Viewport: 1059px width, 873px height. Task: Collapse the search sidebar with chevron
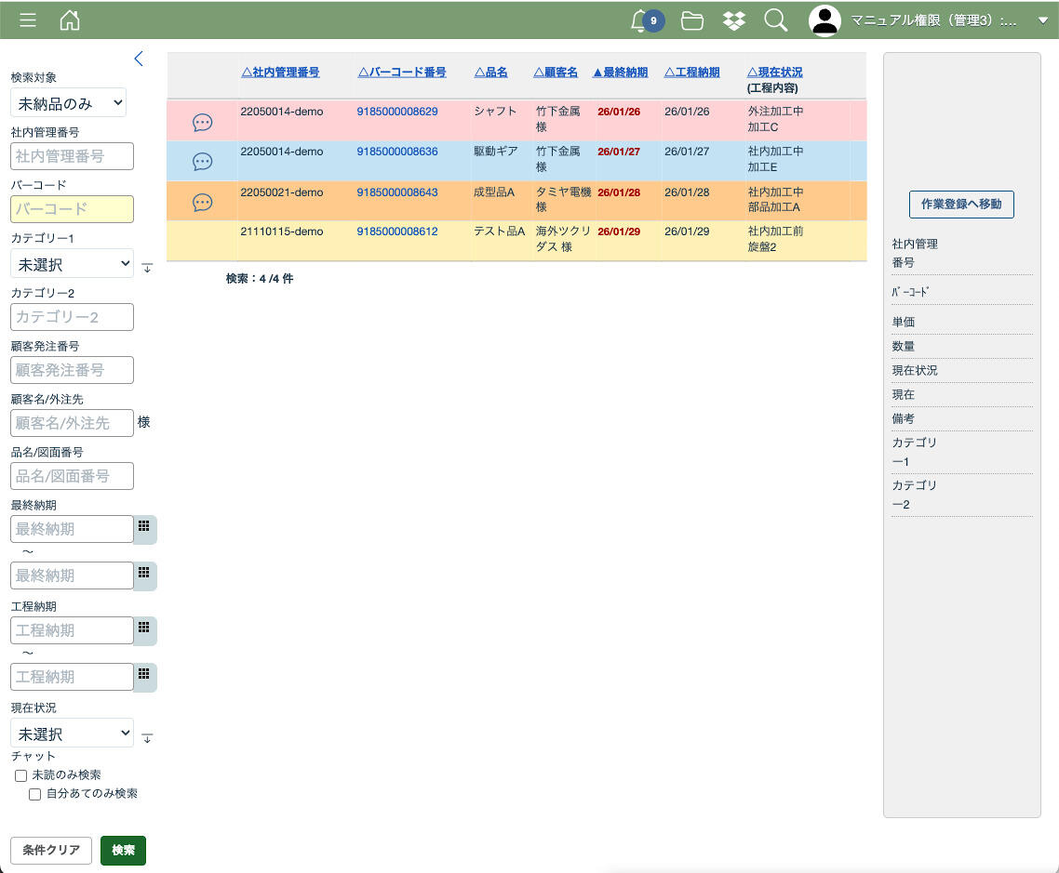(139, 59)
